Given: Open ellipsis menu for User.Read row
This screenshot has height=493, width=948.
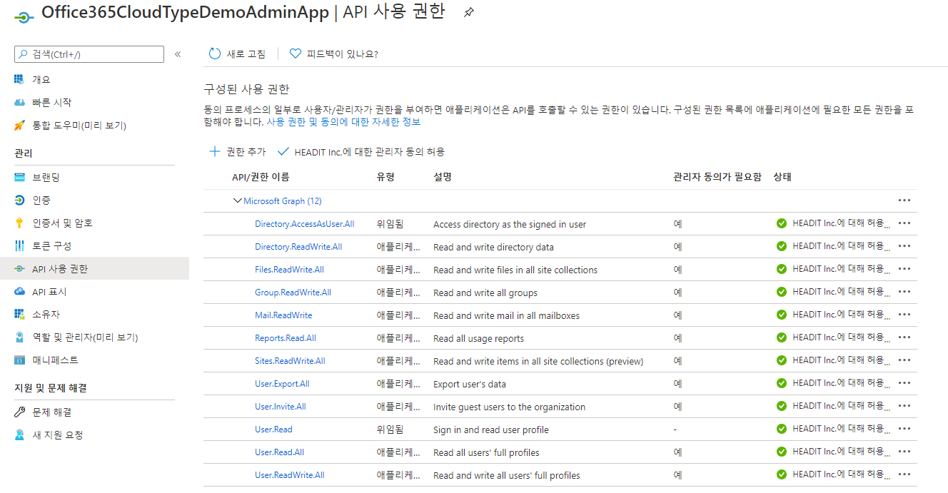Looking at the screenshot, I should tap(904, 429).
